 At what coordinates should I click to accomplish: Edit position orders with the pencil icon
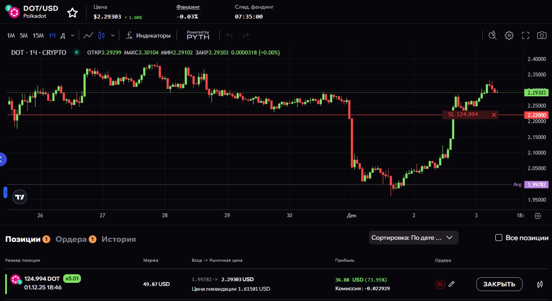pyautogui.click(x=452, y=284)
